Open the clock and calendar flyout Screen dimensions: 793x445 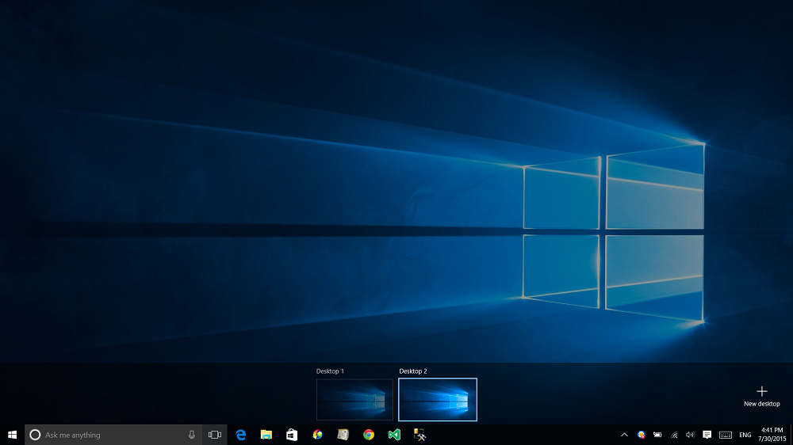tap(772, 435)
